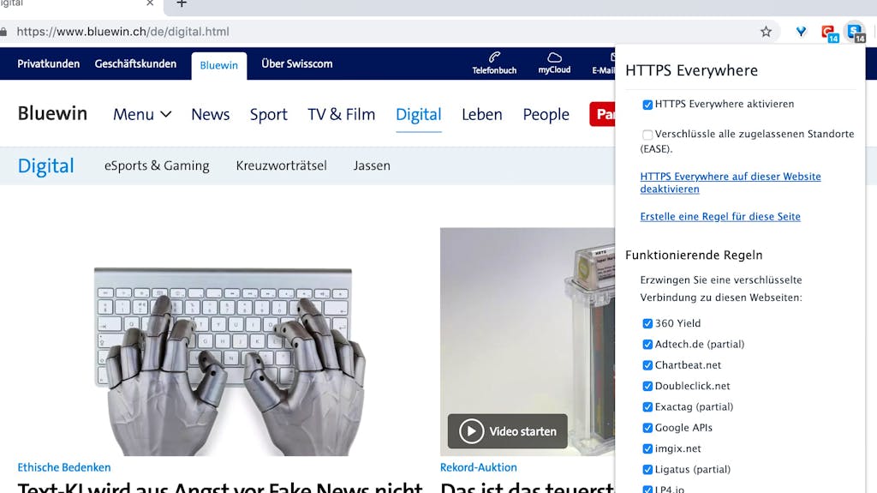Image resolution: width=877 pixels, height=493 pixels.
Task: Open the Digital nav item
Action: coord(418,114)
